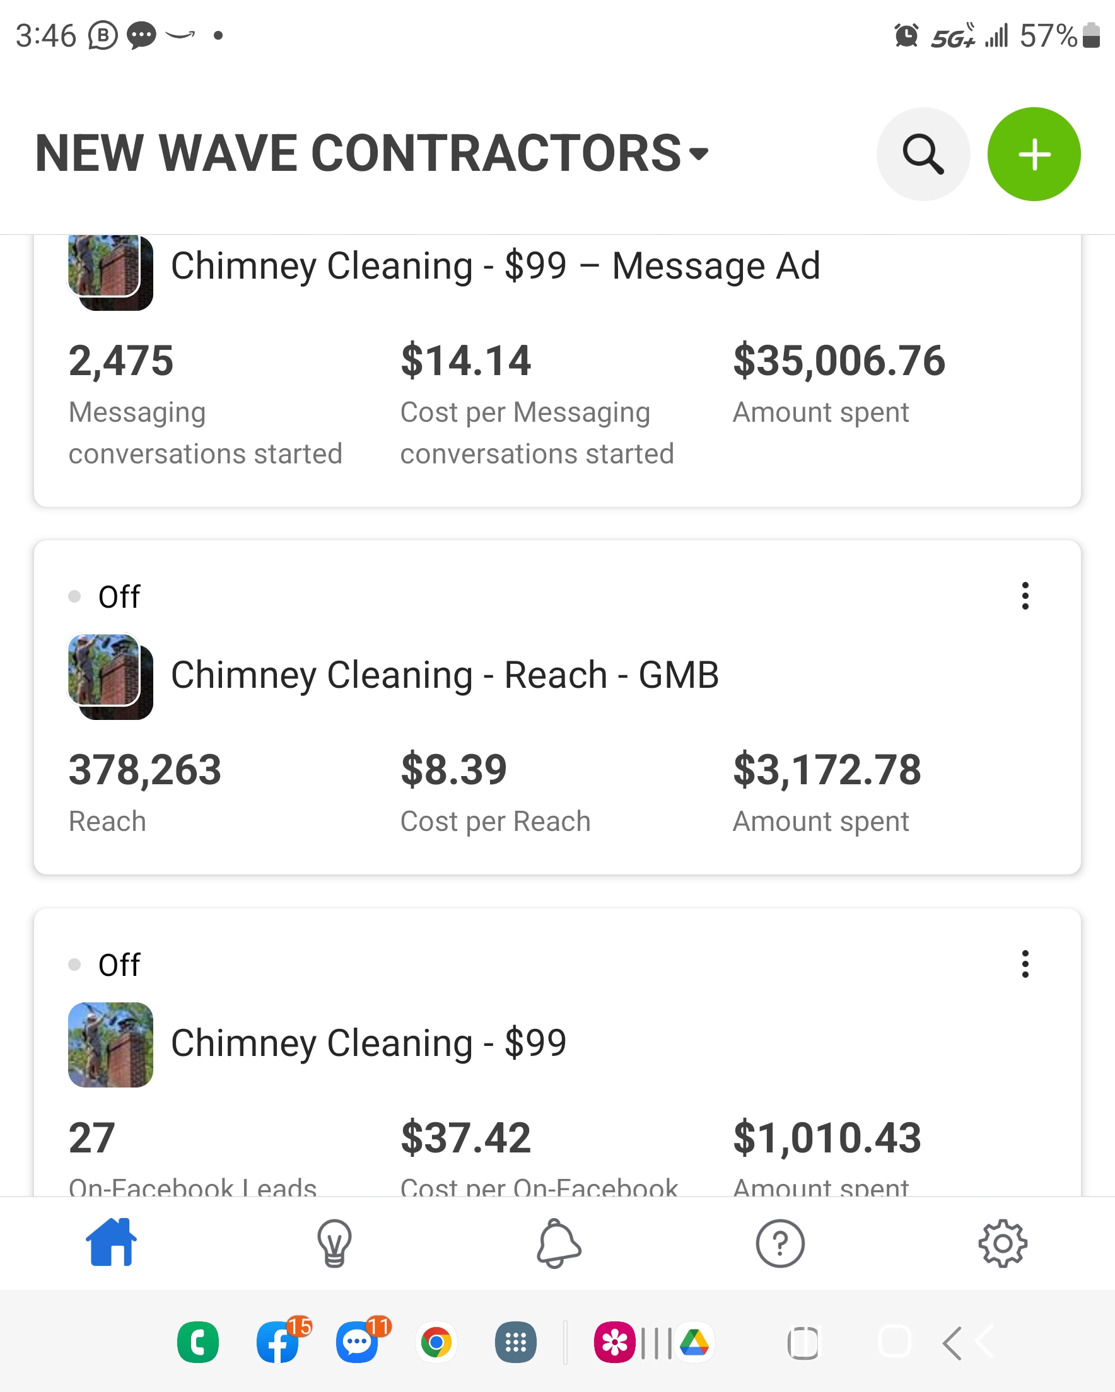Open options menu for Chimney Cleaning - $99 campaign
Image resolution: width=1115 pixels, height=1392 pixels.
(1025, 964)
